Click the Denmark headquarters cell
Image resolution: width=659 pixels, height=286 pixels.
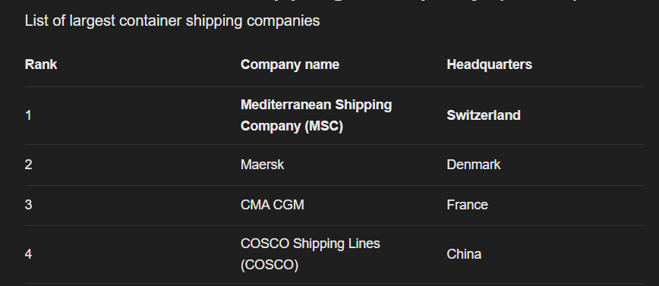(x=473, y=165)
